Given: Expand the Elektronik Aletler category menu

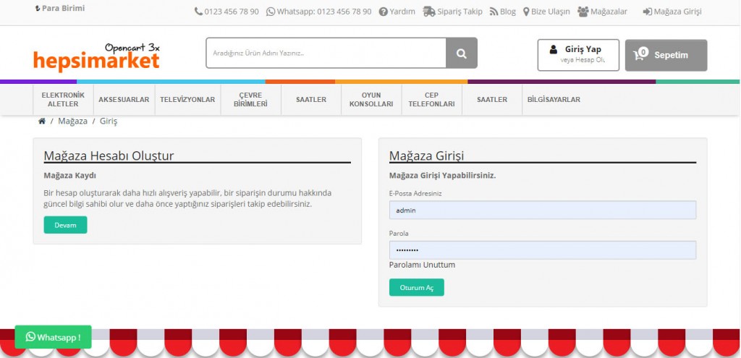Looking at the screenshot, I should pyautogui.click(x=63, y=100).
